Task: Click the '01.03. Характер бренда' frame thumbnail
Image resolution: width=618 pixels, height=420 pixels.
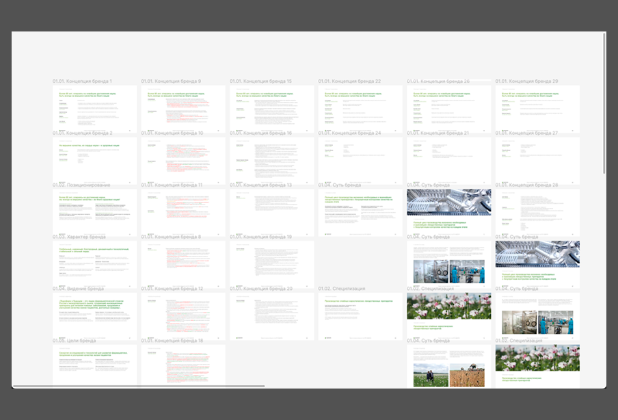Action: tap(94, 264)
